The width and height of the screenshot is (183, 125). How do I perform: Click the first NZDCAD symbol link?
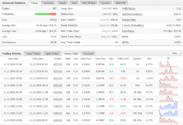click(x=58, y=65)
